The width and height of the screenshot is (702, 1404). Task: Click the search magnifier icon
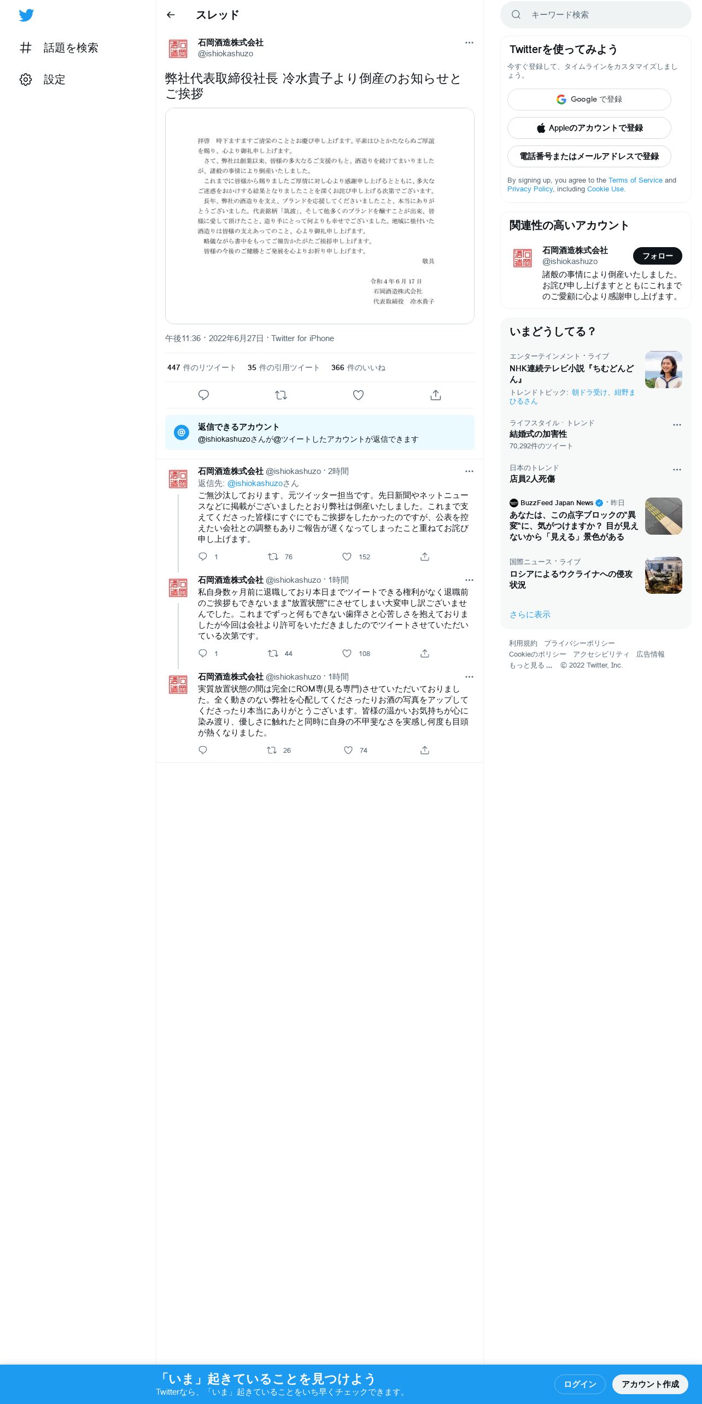tap(516, 15)
